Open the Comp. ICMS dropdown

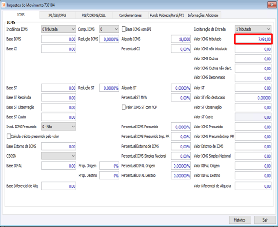[109, 29]
